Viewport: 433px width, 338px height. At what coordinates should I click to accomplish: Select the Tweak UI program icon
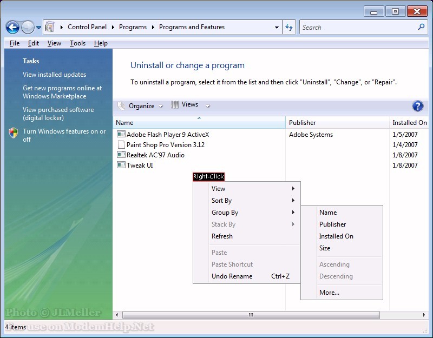pos(121,165)
